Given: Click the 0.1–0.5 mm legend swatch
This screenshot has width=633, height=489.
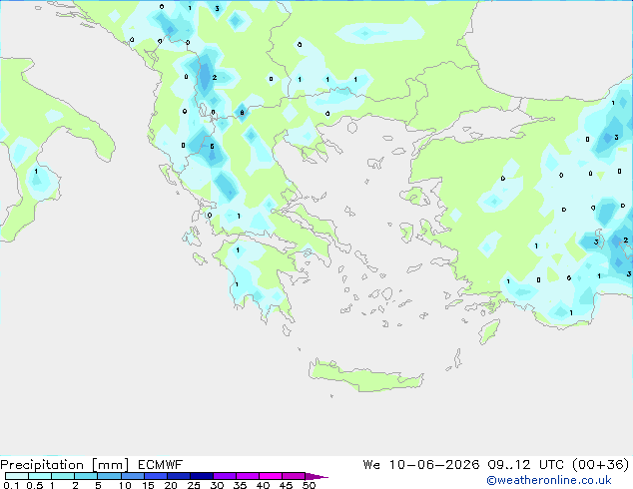Looking at the screenshot, I should 17,476.
